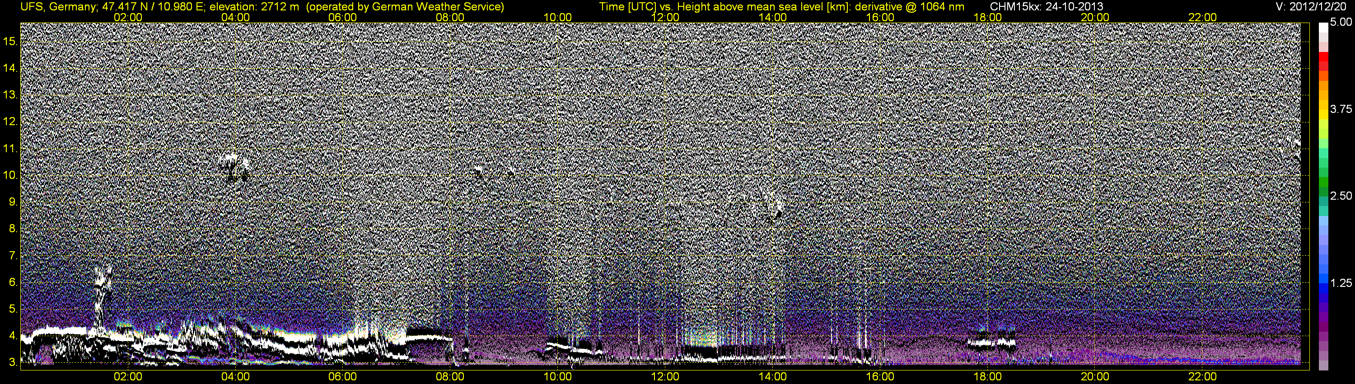Click the color scale value '1.25'
The height and width of the screenshot is (384, 1355).
click(1341, 283)
